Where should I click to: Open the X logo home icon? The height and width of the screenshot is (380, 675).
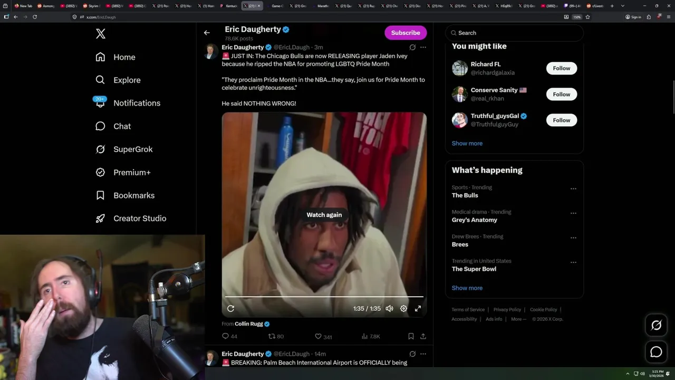point(100,34)
